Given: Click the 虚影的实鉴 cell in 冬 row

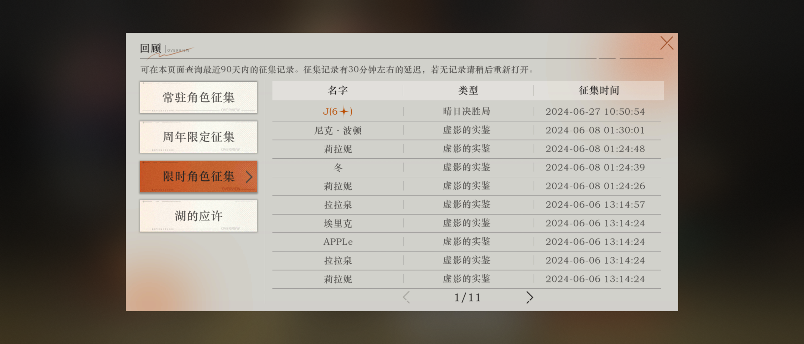Looking at the screenshot, I should coord(466,167).
